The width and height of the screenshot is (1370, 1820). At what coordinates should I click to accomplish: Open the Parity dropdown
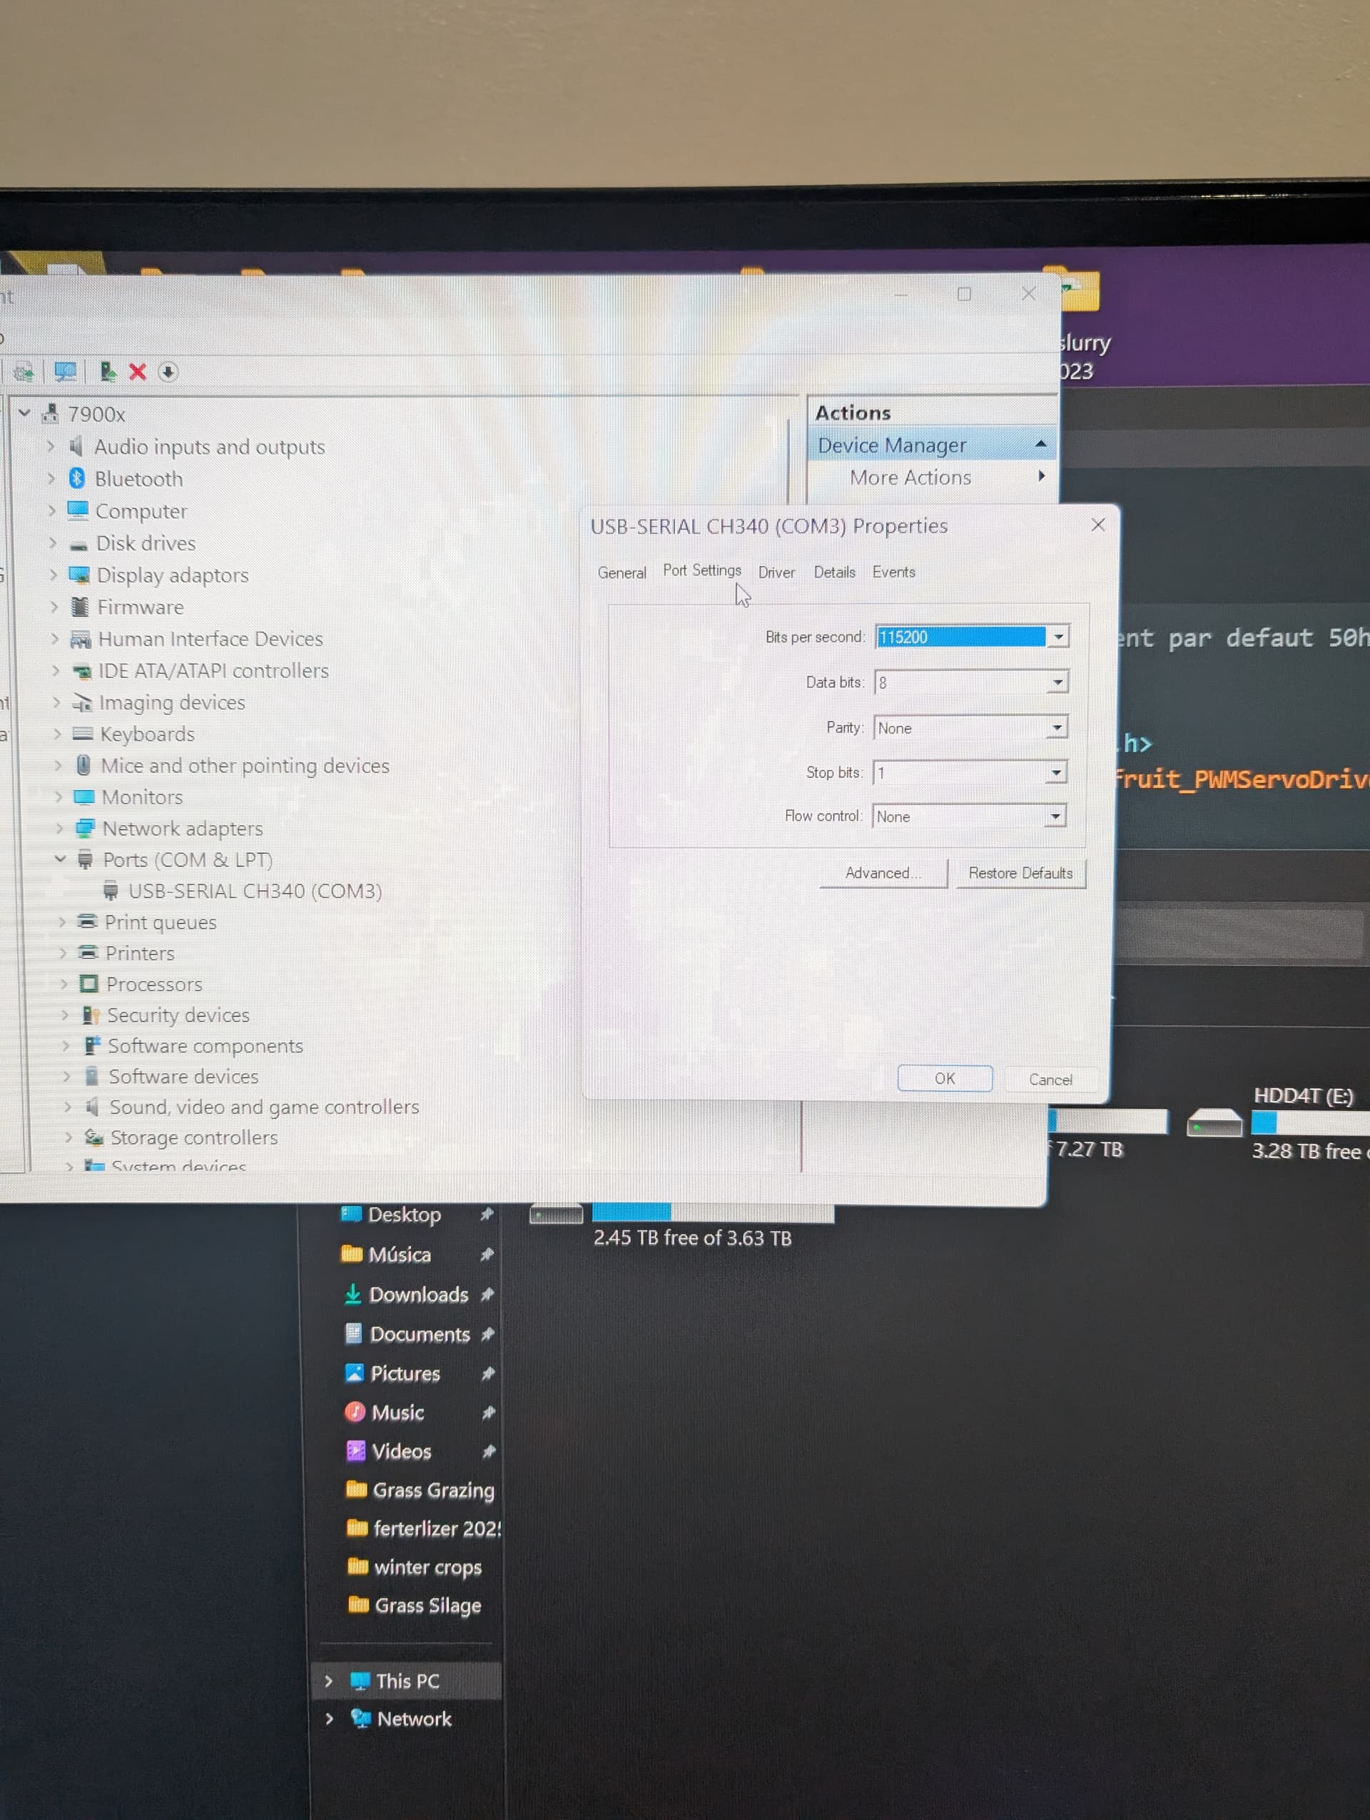(1056, 727)
